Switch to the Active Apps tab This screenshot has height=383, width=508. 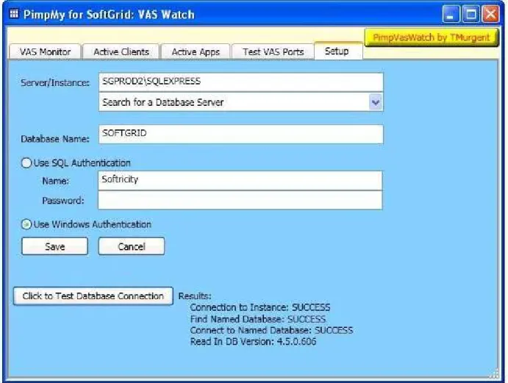click(x=196, y=52)
